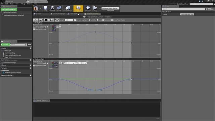Add a float track to the timeline

36,20
